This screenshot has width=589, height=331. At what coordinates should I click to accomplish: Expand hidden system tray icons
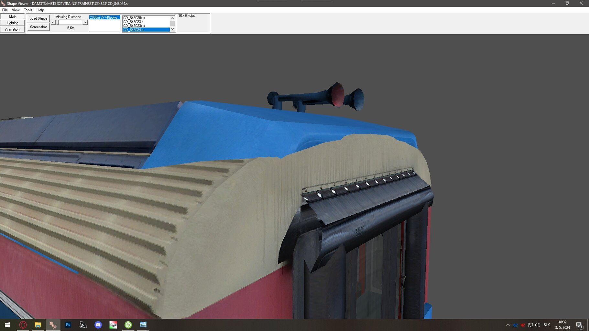click(508, 325)
